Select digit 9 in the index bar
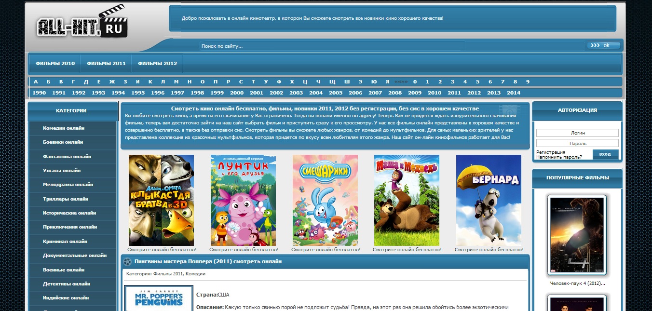Image resolution: width=652 pixels, height=311 pixels. coord(528,82)
